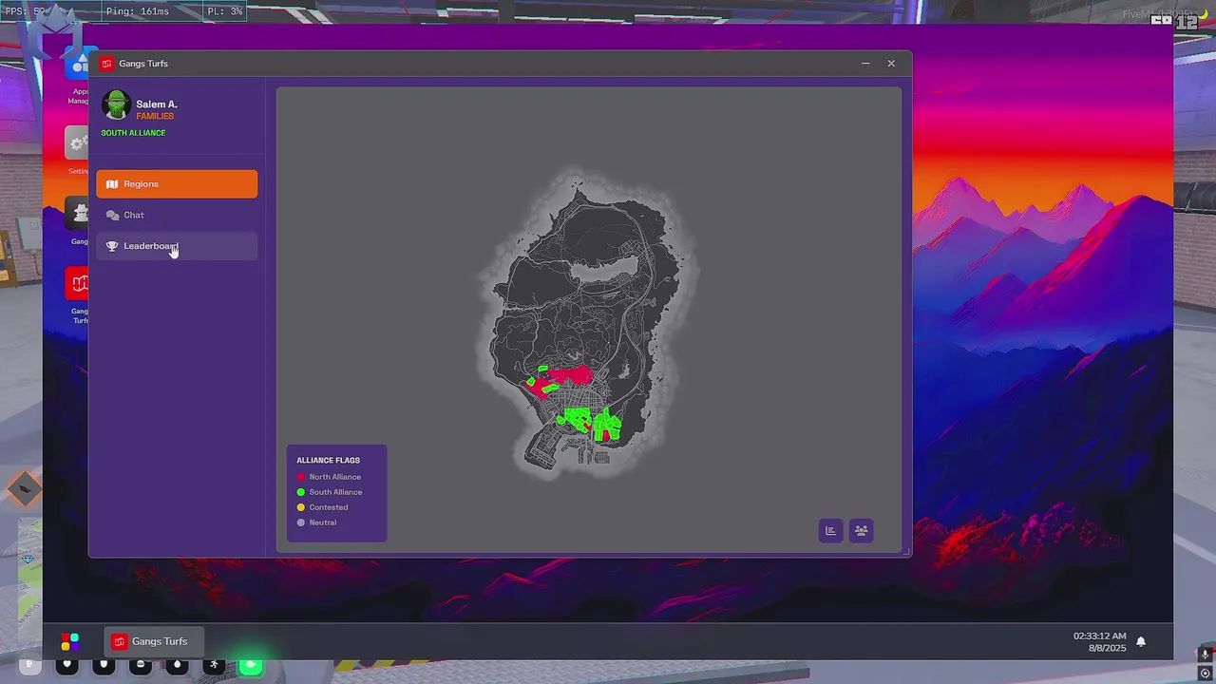Click the Contested legend label
1216x684 pixels.
(329, 507)
